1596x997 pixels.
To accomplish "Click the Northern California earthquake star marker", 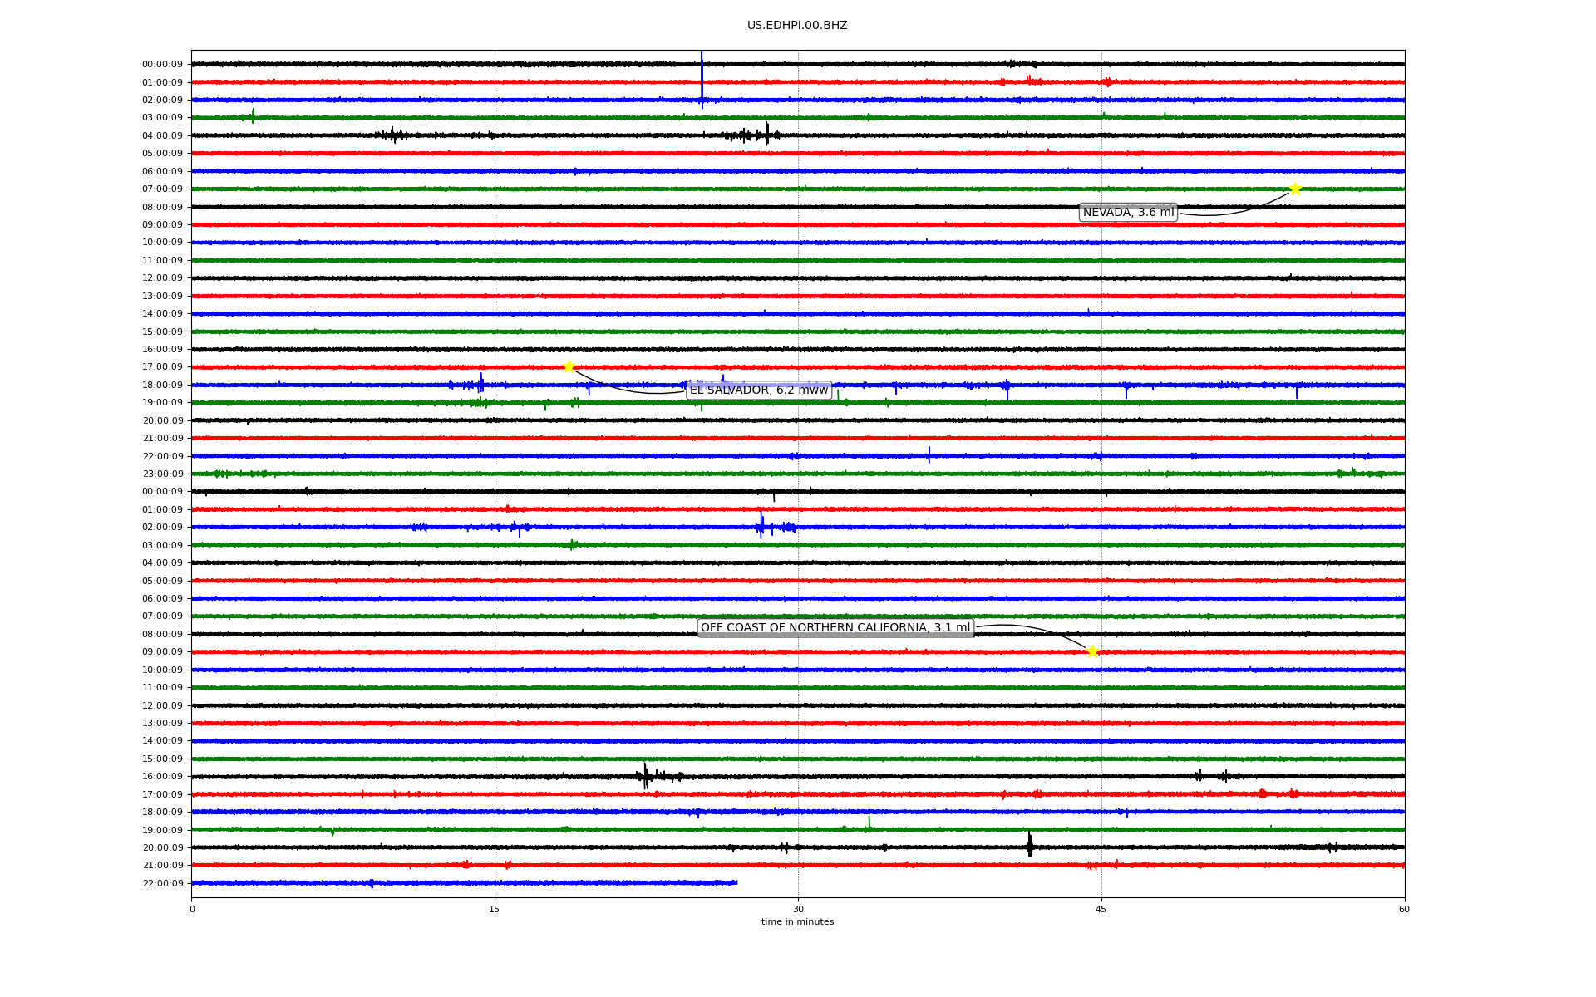I will (1092, 651).
